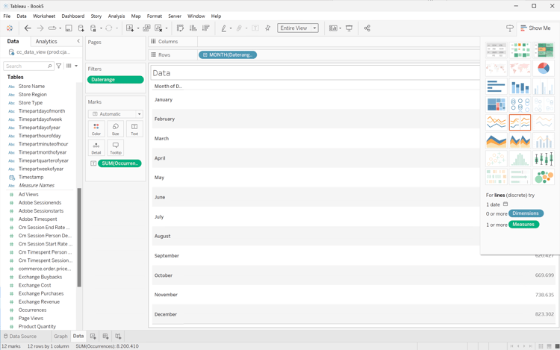Screen dimensions: 560x350
Task: Open the Highlight dropdown arrow
Action: [231, 28]
